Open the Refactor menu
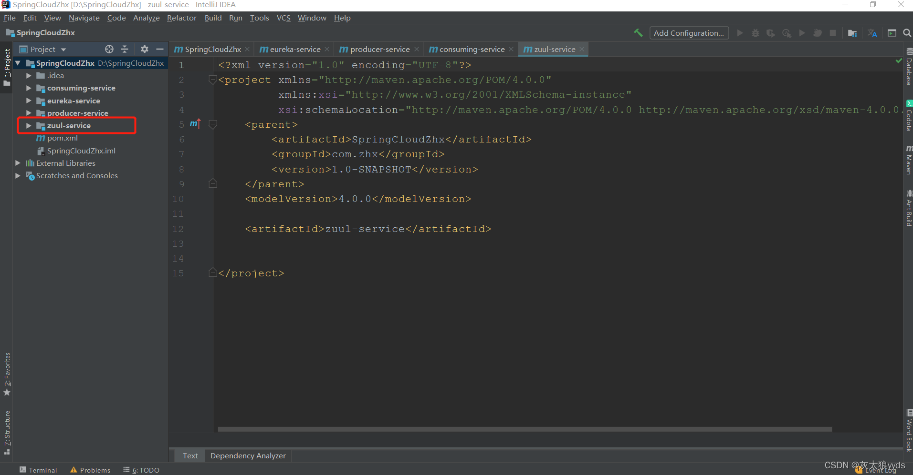The width and height of the screenshot is (913, 475). pos(181,18)
